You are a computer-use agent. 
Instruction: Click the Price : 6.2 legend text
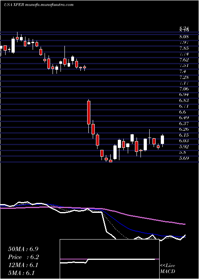23,257
